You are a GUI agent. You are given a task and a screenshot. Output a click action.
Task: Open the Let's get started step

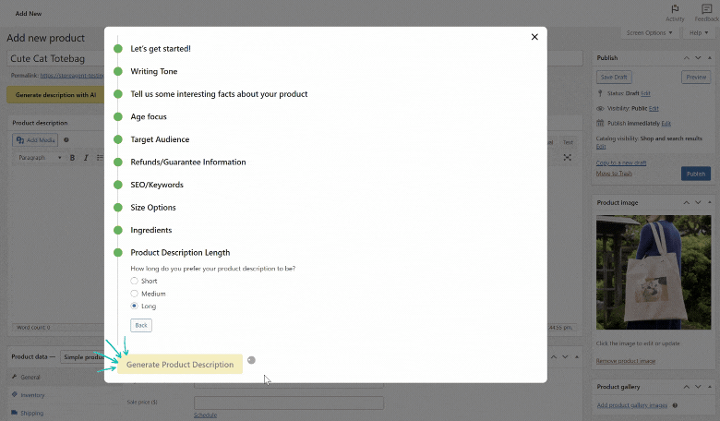point(161,49)
